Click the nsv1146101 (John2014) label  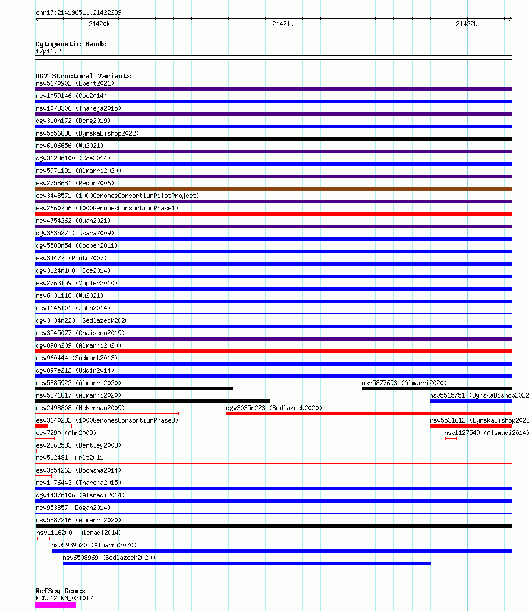click(73, 308)
